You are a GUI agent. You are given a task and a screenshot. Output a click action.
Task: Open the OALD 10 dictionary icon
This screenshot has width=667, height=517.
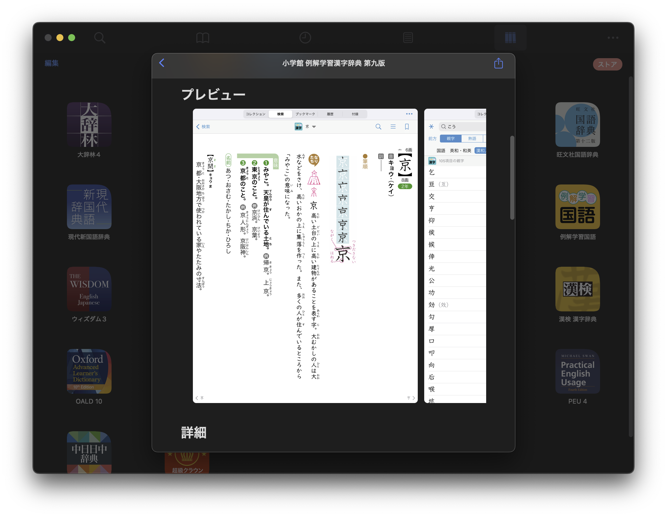(89, 371)
